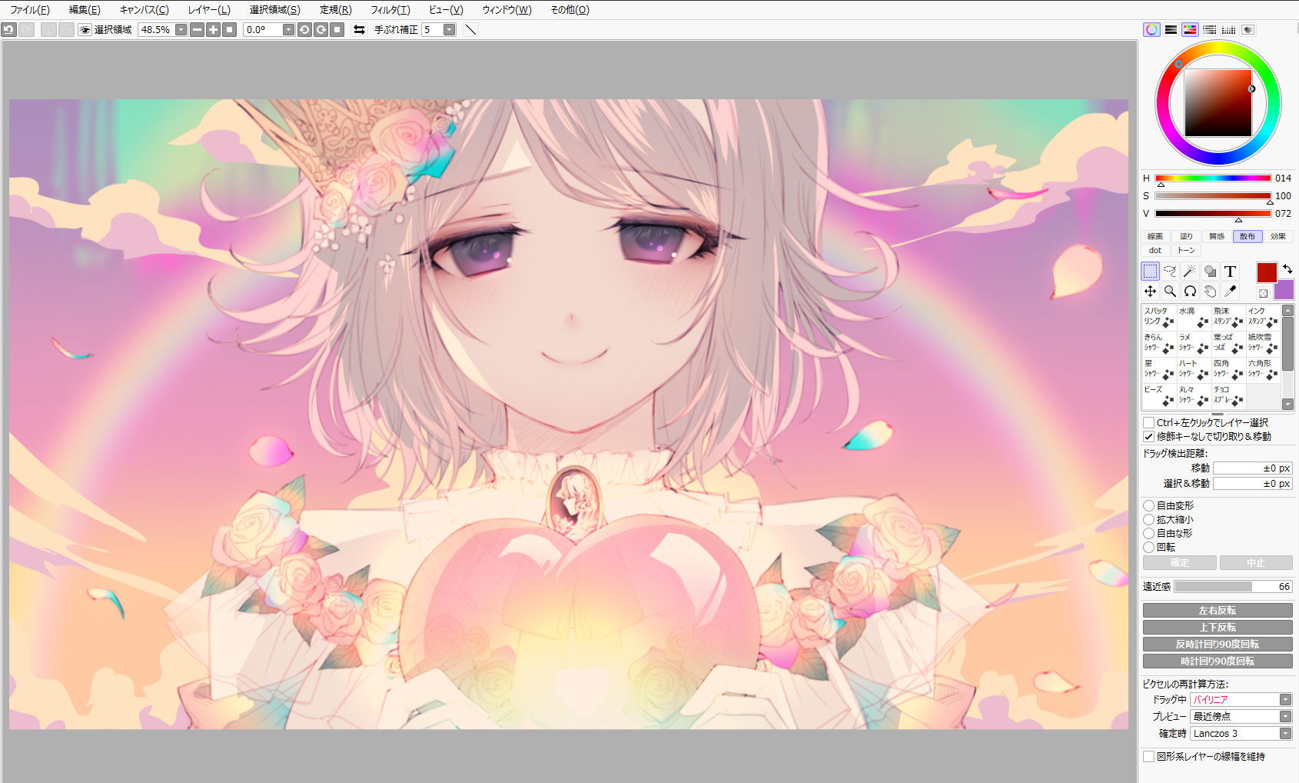Image resolution: width=1299 pixels, height=783 pixels.
Task: Enable Ctrl+左クリックでレイヤー選択 checkbox
Action: pos(1148,423)
